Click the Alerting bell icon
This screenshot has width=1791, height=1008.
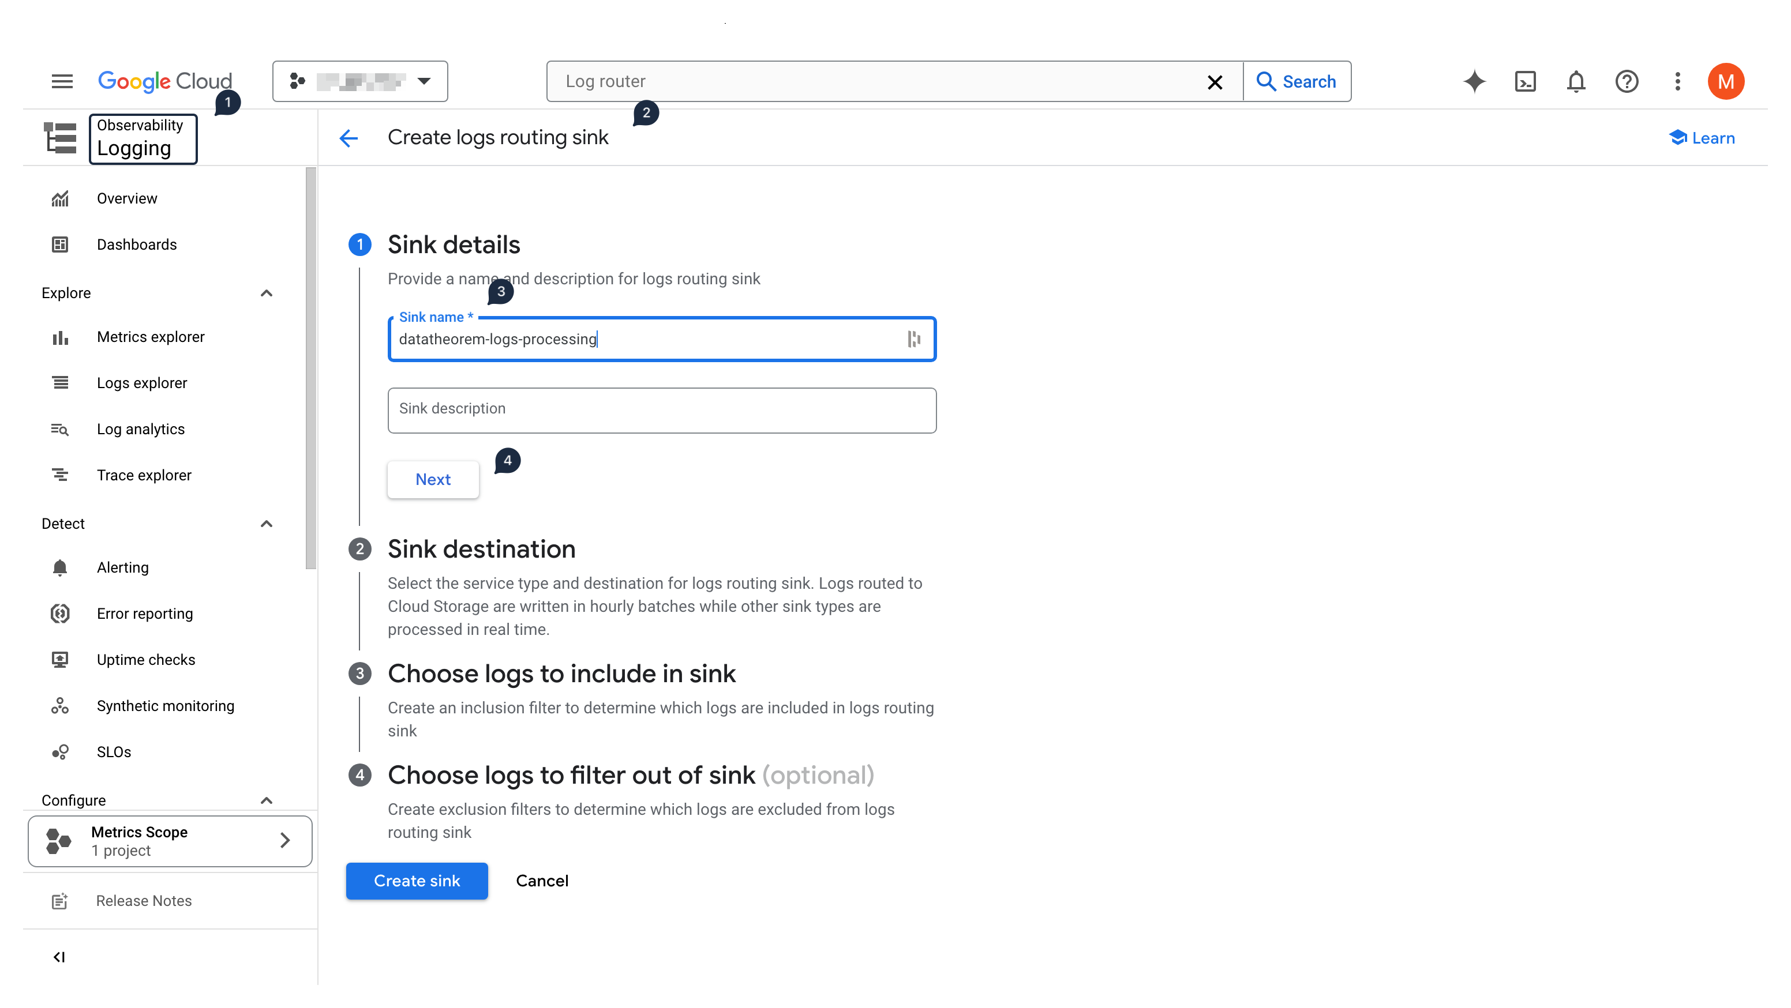pos(60,567)
